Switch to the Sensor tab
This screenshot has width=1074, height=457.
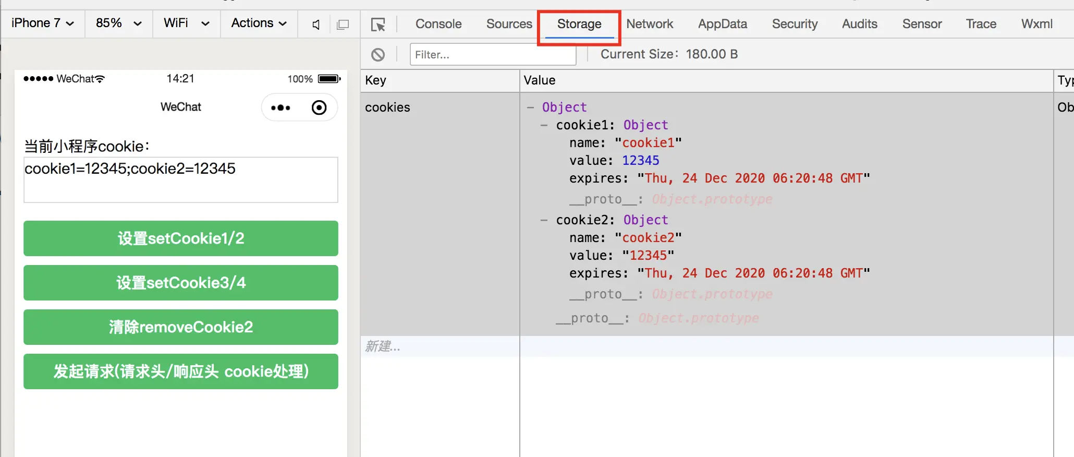pyautogui.click(x=922, y=24)
